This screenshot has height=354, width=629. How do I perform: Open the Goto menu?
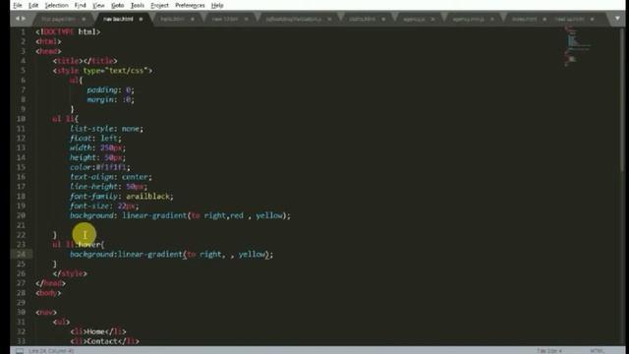point(118,5)
